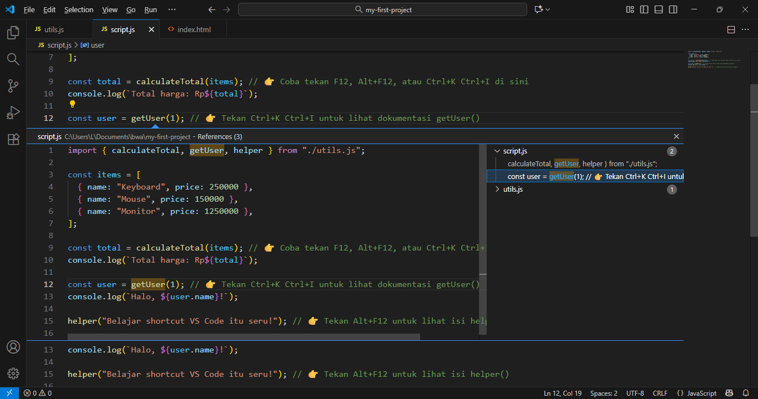Expand the utils.js references group
Image resolution: width=758 pixels, height=399 pixels.
497,189
